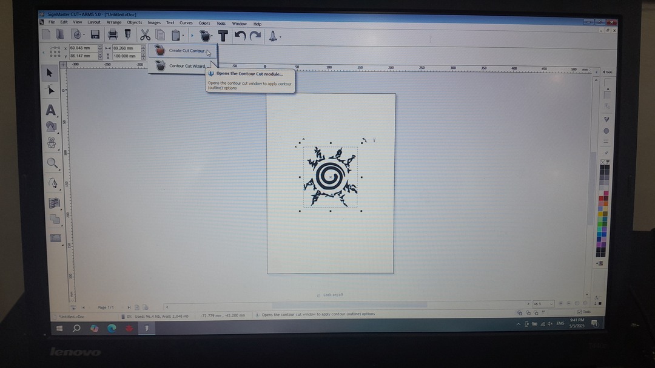Click the gray circle icon in right panel

click(606, 131)
